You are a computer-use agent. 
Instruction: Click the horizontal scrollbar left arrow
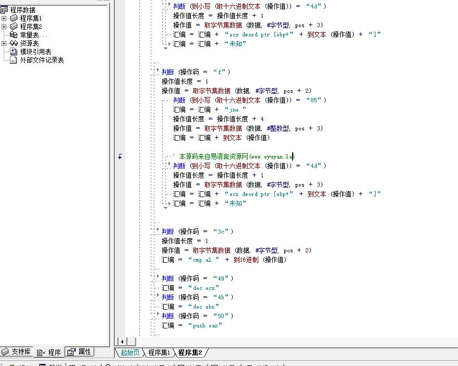(121, 341)
